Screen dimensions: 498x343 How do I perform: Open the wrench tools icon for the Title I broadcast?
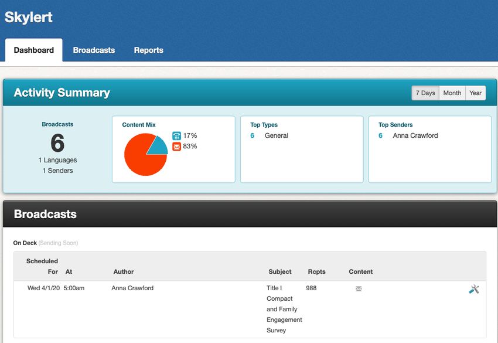coord(473,289)
